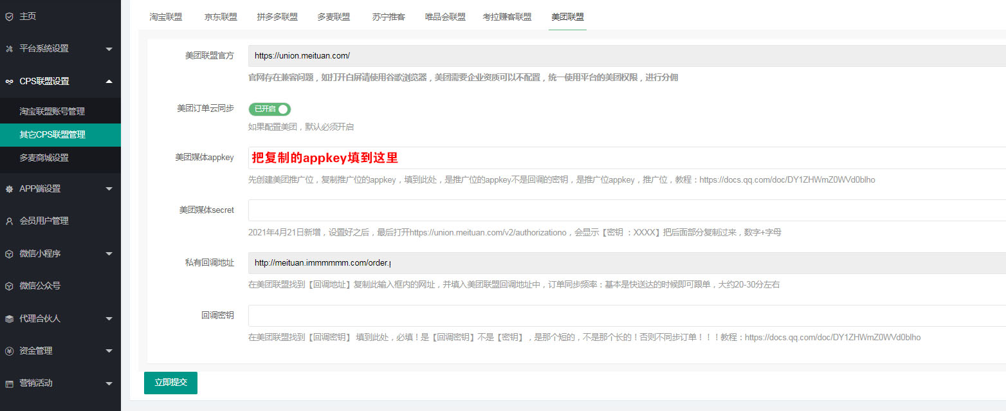The width and height of the screenshot is (1006, 411).
Task: Click the union.meituan.com/v2/authorization URL text
Action: (488, 233)
